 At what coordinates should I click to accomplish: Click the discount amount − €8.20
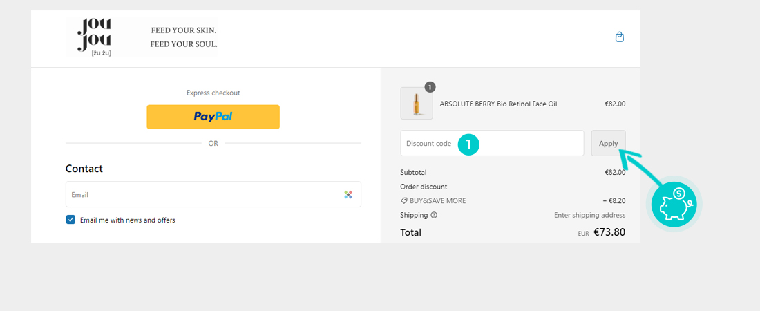[614, 201]
